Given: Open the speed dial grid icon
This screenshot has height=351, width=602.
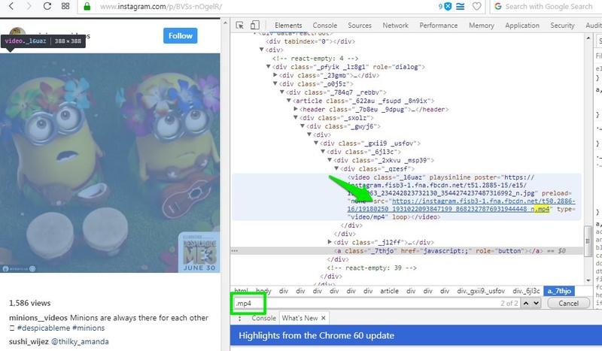Looking at the screenshot, I should (65, 7).
